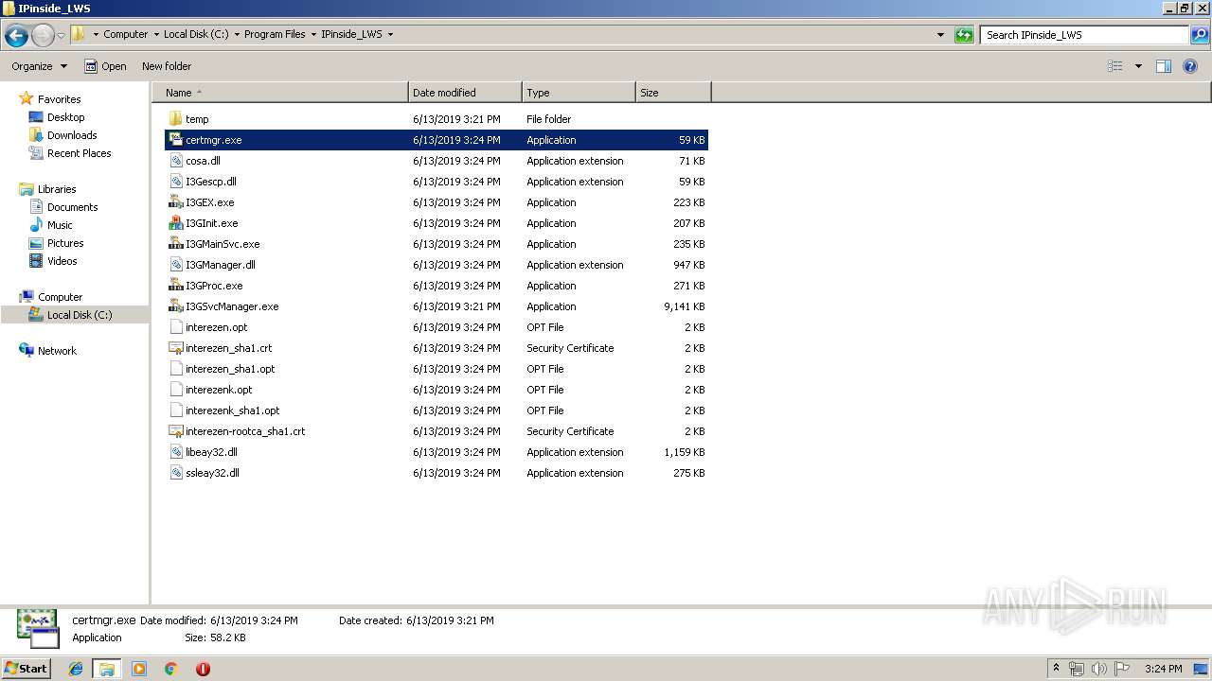This screenshot has width=1212, height=681.
Task: Select the interezen_sha1.crt certificate icon
Action: point(175,348)
